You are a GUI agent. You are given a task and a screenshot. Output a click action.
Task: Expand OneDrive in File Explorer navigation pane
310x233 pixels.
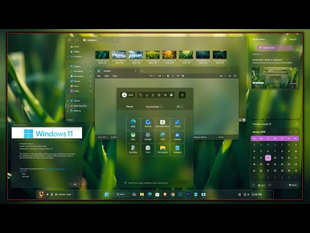68,57
